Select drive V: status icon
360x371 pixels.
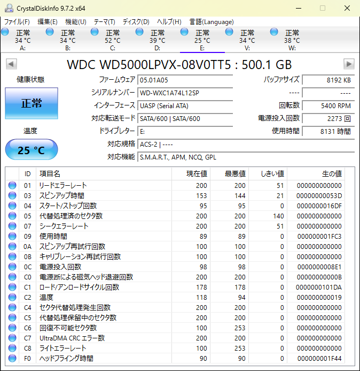(x=230, y=32)
